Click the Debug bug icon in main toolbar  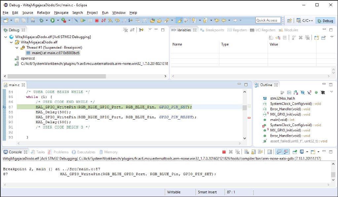pyautogui.click(x=41, y=21)
